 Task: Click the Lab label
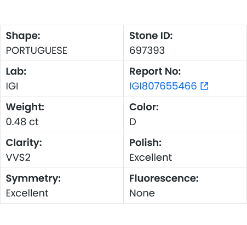click(x=16, y=71)
